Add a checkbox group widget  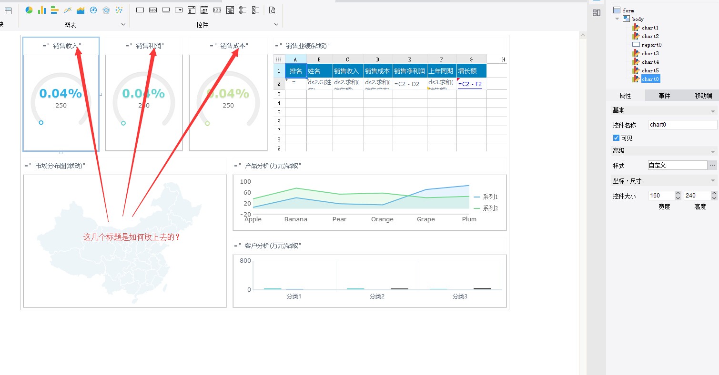255,10
